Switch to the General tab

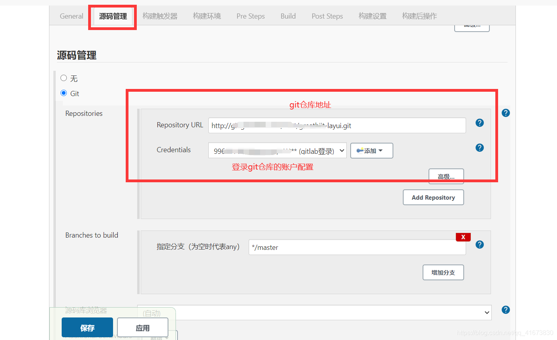[x=72, y=16]
